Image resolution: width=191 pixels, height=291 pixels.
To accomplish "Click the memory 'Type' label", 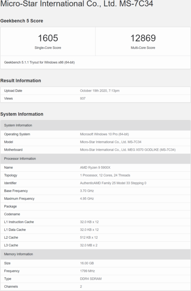I will (7, 279).
